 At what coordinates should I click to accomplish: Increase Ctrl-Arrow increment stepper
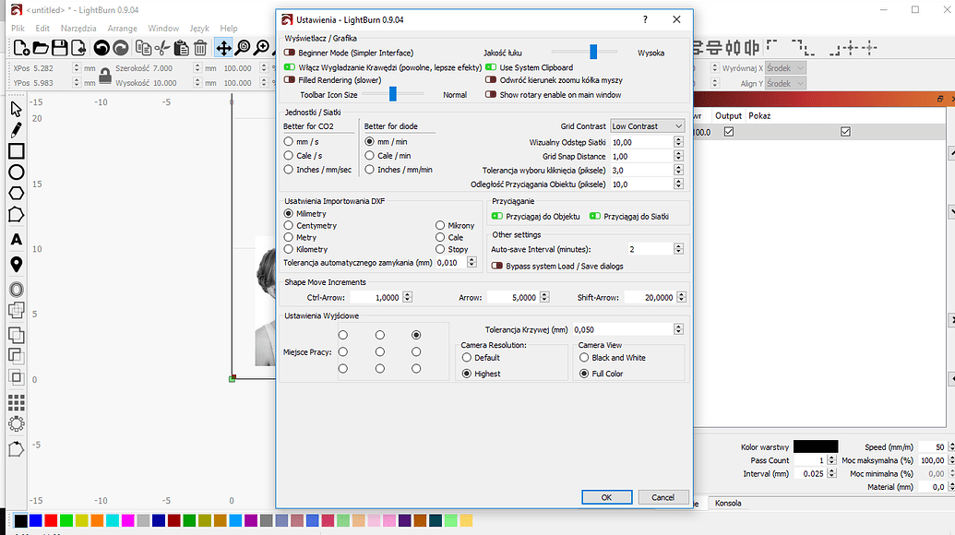(408, 294)
